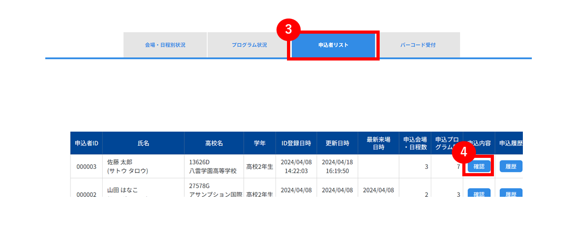Switch to the プログラム状況 tab
This screenshot has height=241, width=575.
point(250,45)
